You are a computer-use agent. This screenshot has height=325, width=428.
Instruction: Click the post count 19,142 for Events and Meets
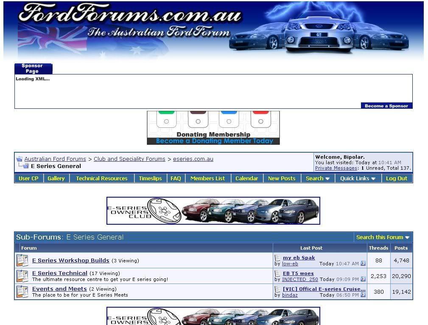click(401, 292)
